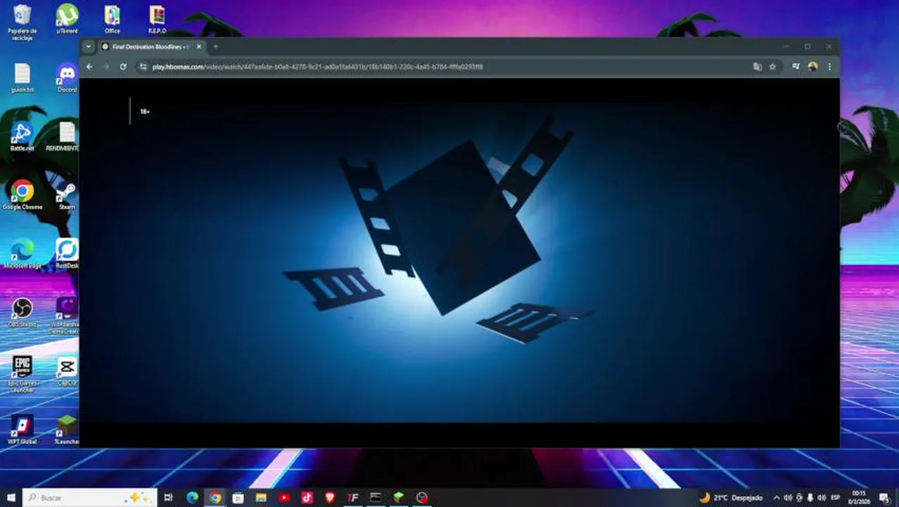Expand Chrome tab search dropdown
899x507 pixels.
click(88, 46)
